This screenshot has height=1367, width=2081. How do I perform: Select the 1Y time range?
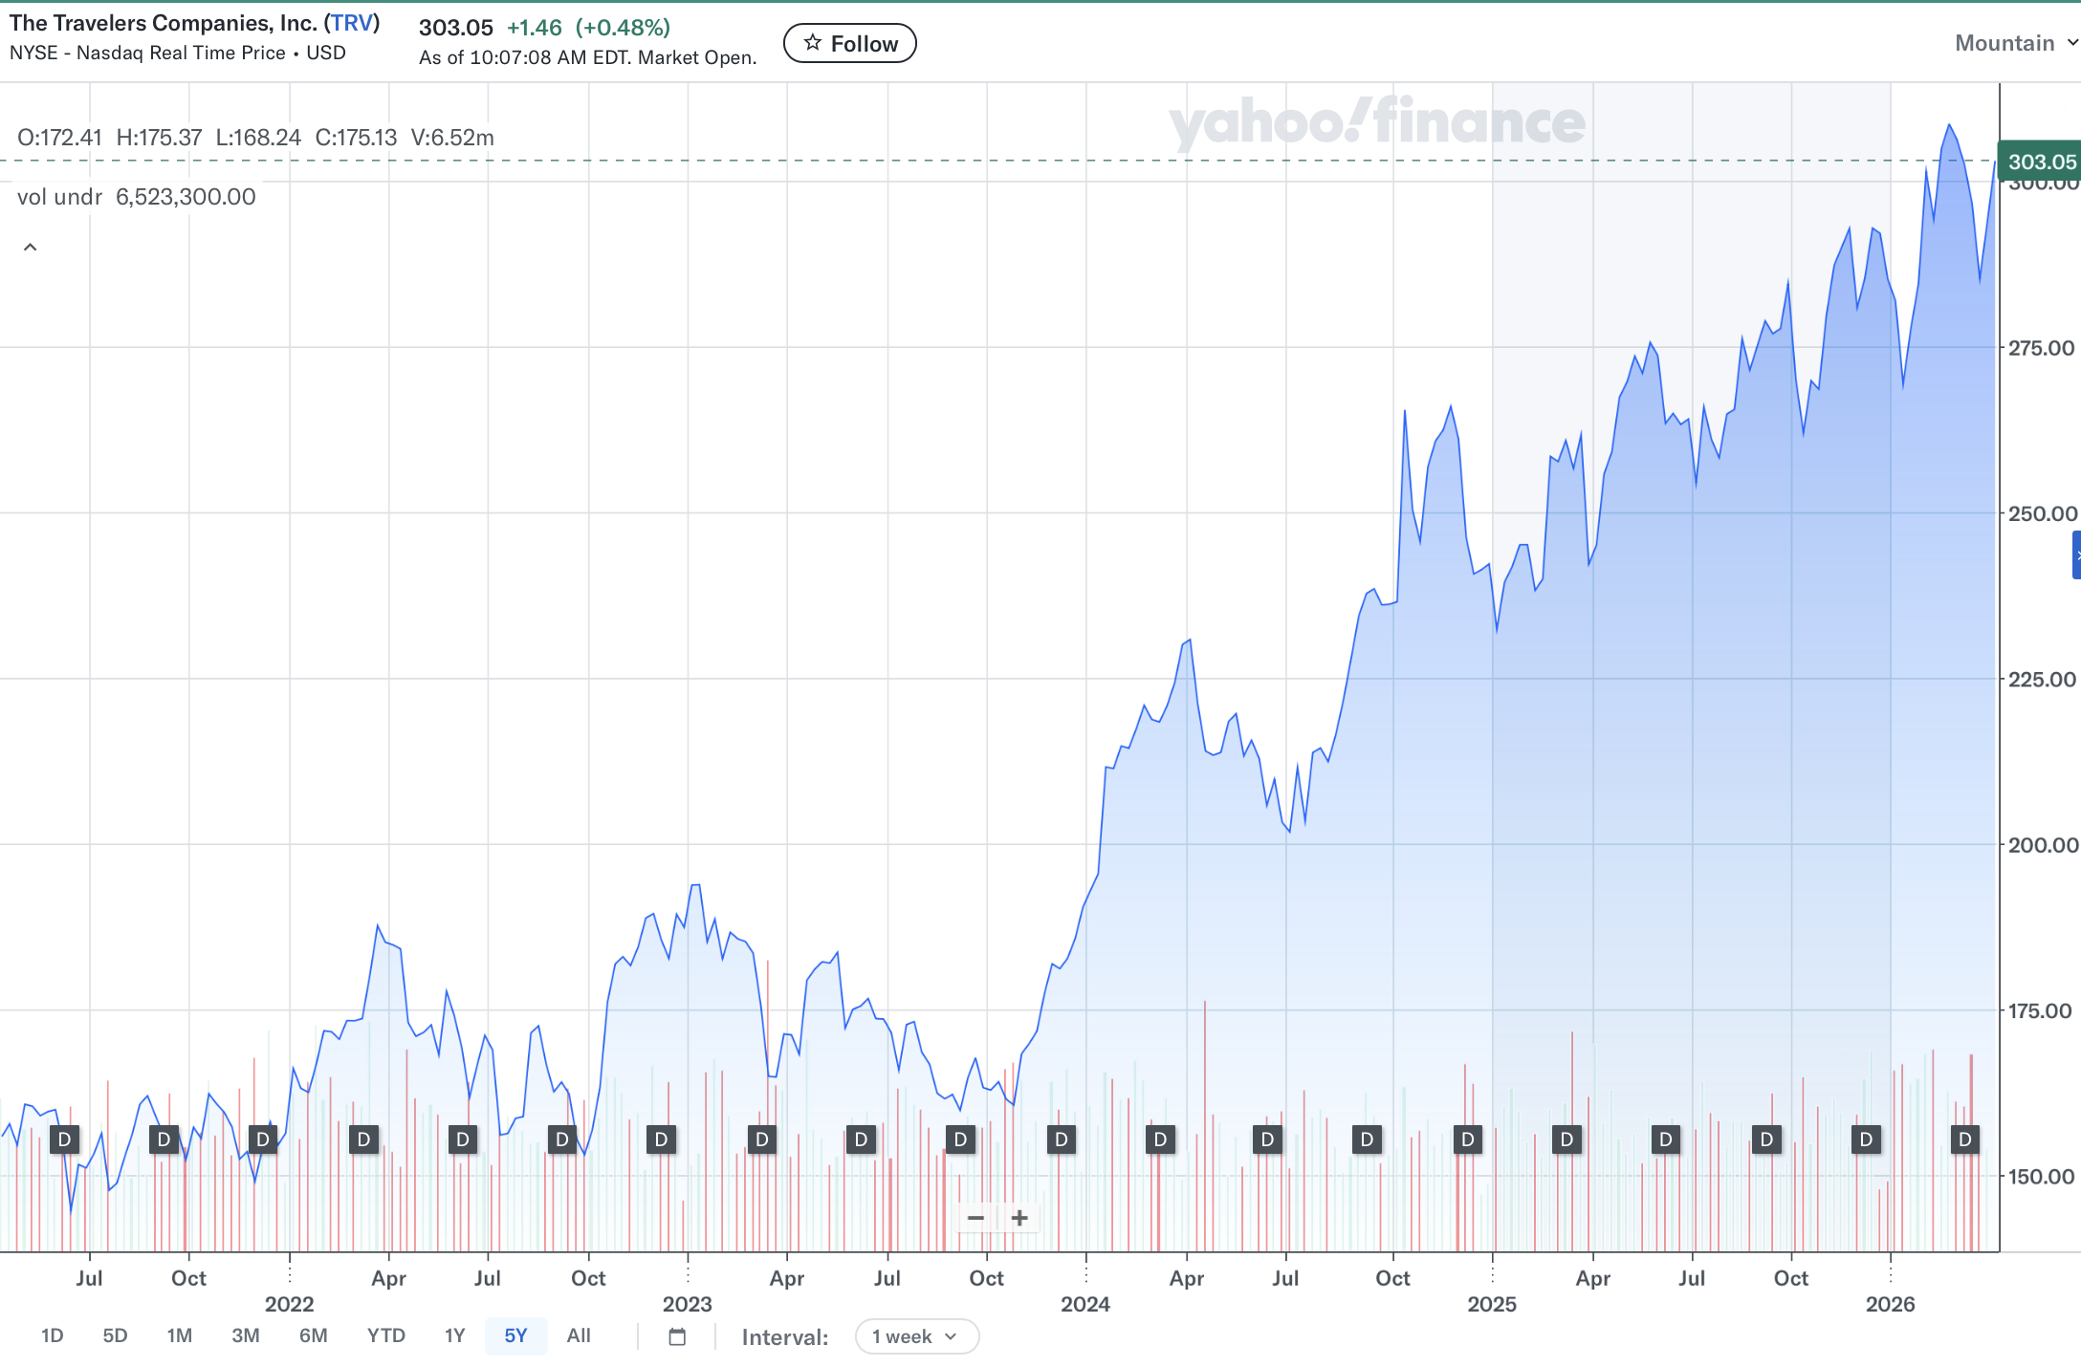454,1335
